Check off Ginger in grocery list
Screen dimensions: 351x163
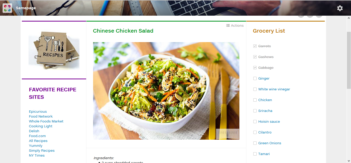coord(255,79)
